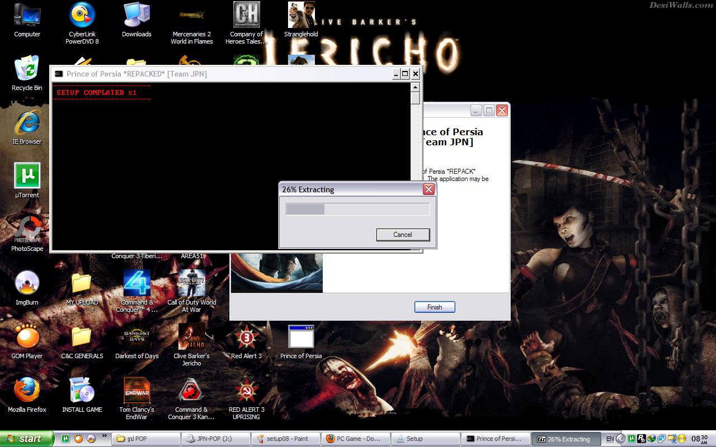Open PhotoScape desktop shortcut
Viewport: 716px width, 447px height.
27,235
